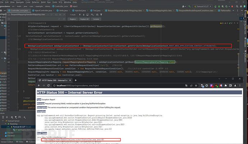Expand all in Services toolbar
Screen dimensions: 248x144
pyautogui.click(x=3, y=117)
